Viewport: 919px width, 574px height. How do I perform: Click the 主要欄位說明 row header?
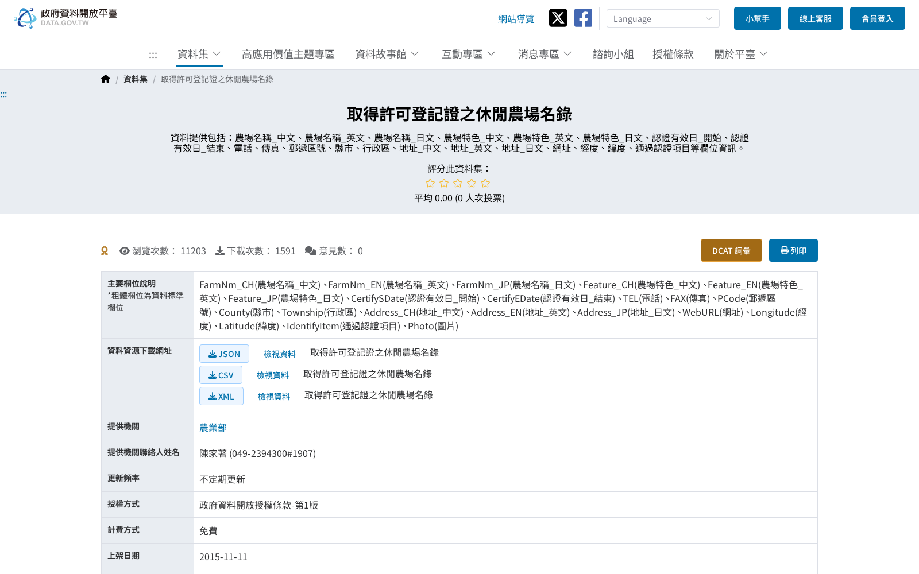[x=147, y=305]
